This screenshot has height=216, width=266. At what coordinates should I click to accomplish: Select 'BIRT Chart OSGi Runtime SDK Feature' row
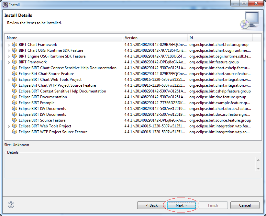point(51,50)
